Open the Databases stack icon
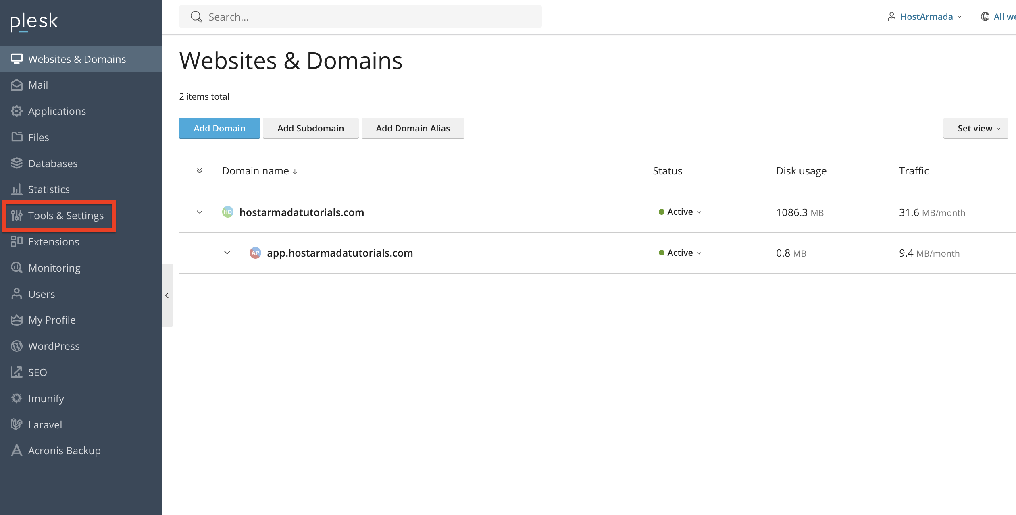 (x=17, y=163)
